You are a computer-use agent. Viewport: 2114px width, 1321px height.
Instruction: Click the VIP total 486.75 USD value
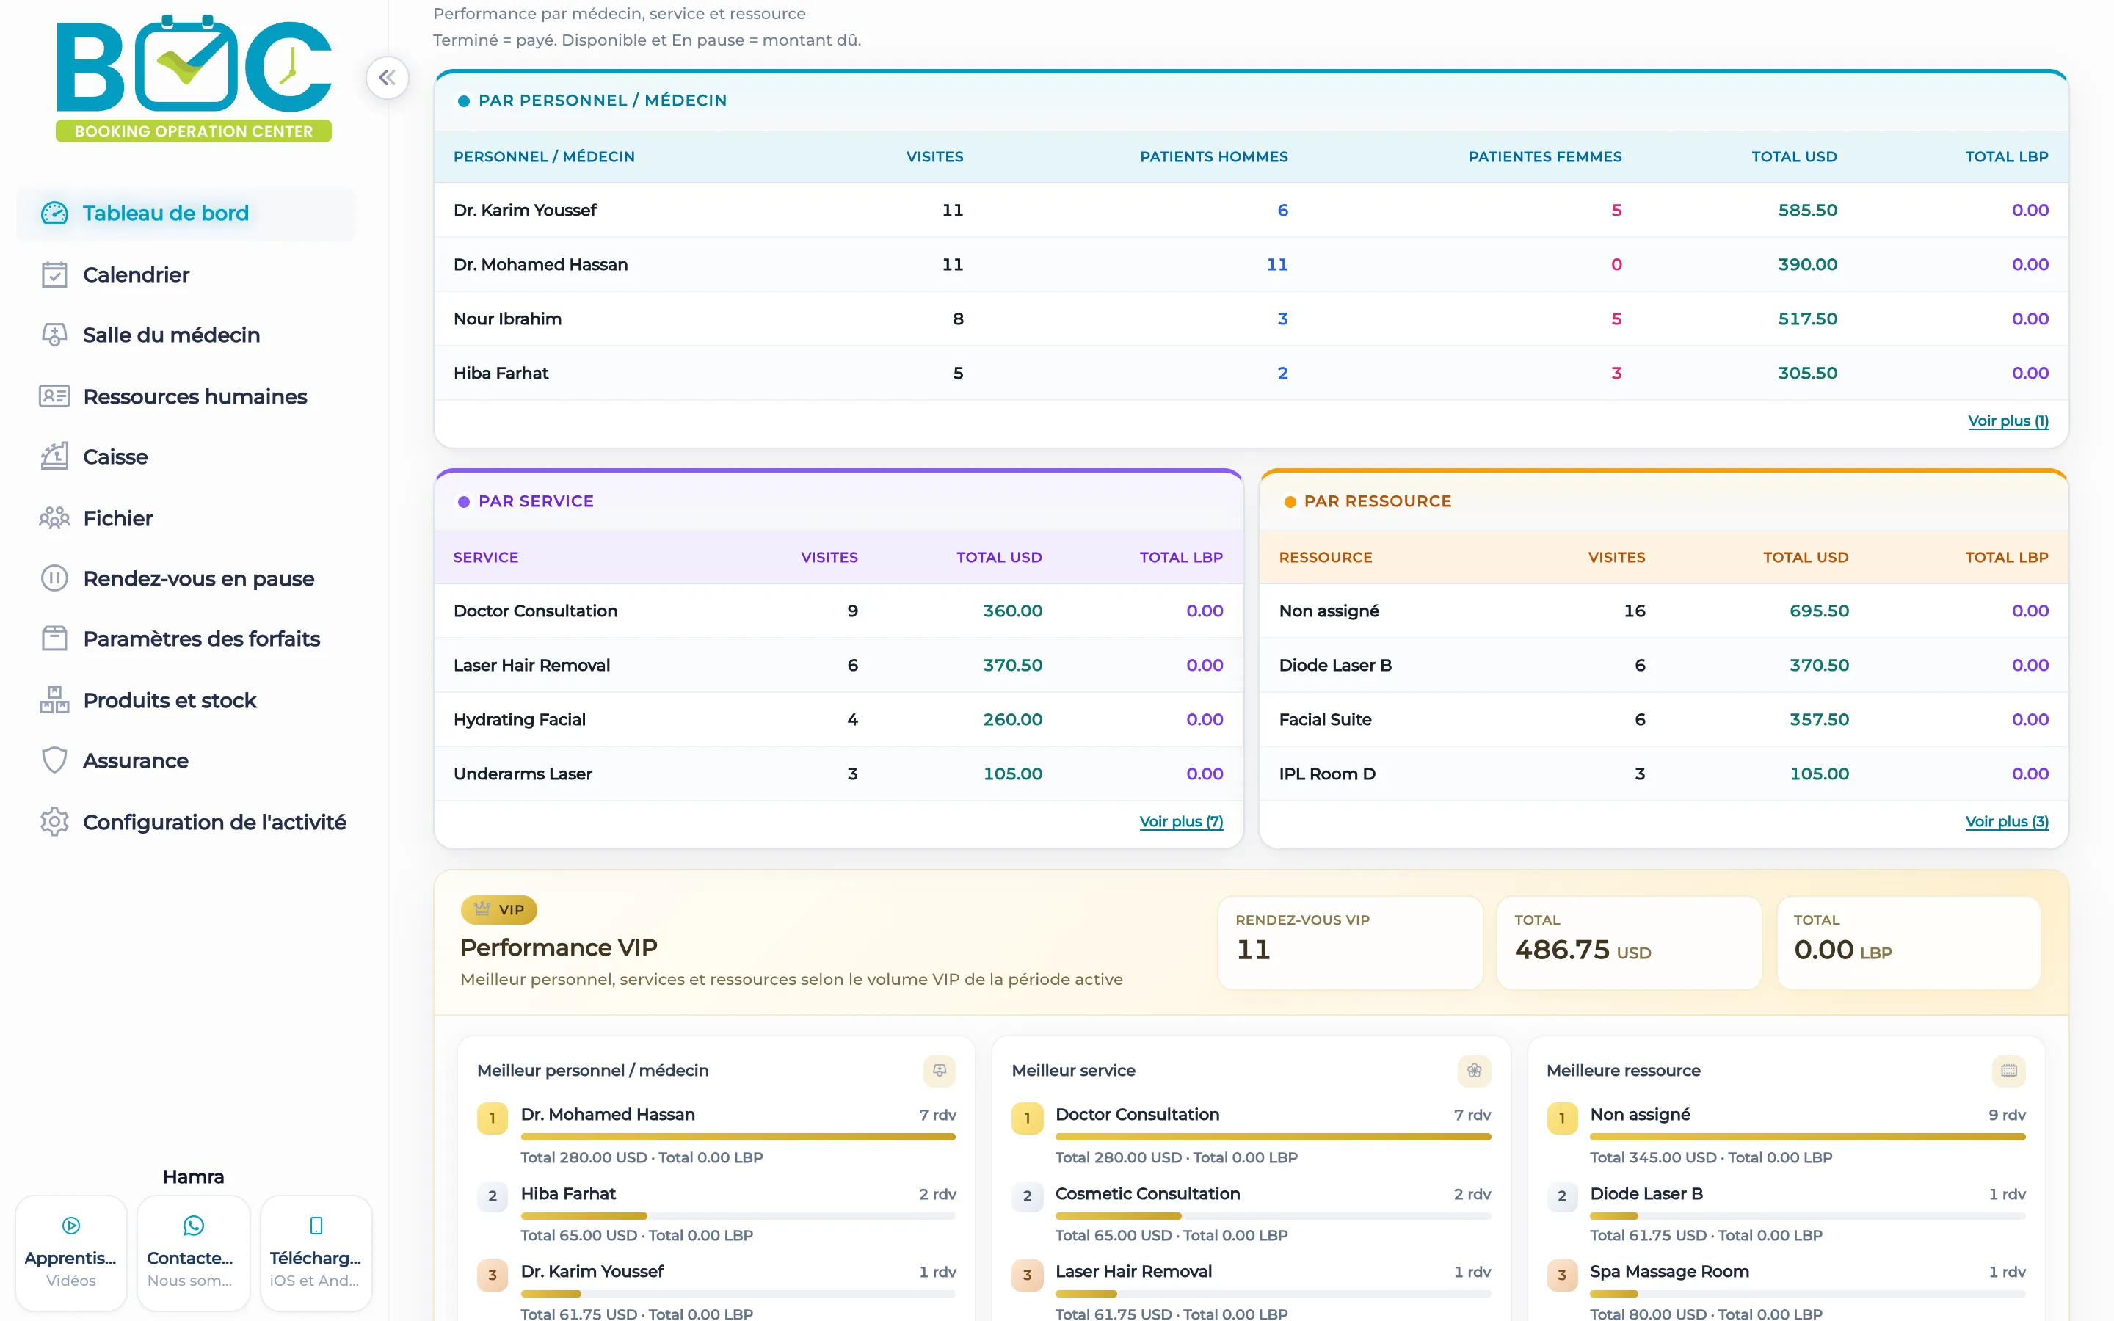[x=1582, y=950]
